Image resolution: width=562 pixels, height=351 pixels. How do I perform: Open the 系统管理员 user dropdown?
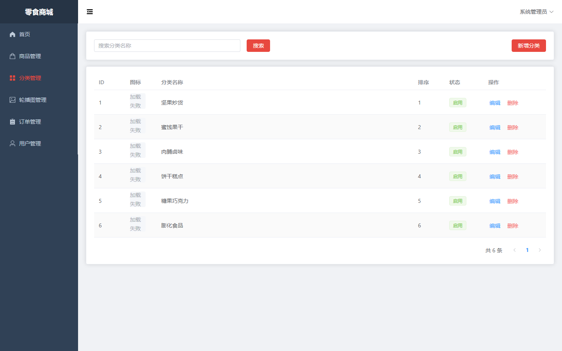tap(537, 12)
